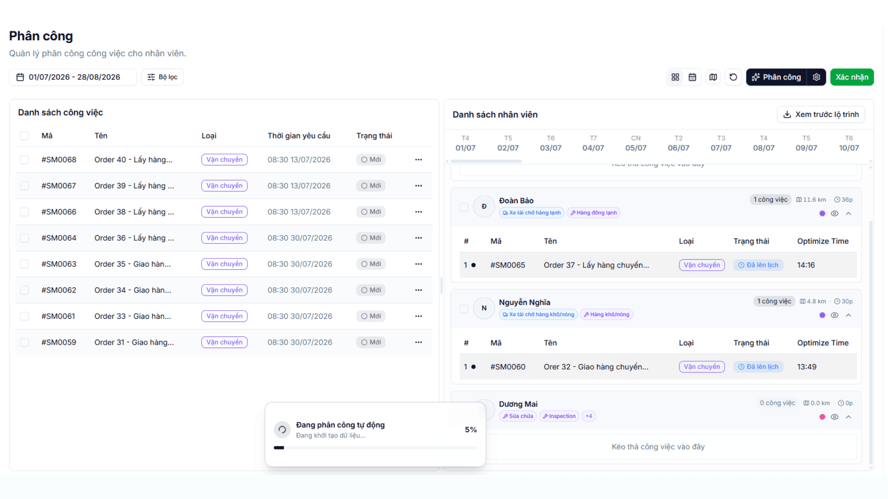The height and width of the screenshot is (499, 888).
Task: Click the Phân công auto-assign button
Action: (777, 77)
